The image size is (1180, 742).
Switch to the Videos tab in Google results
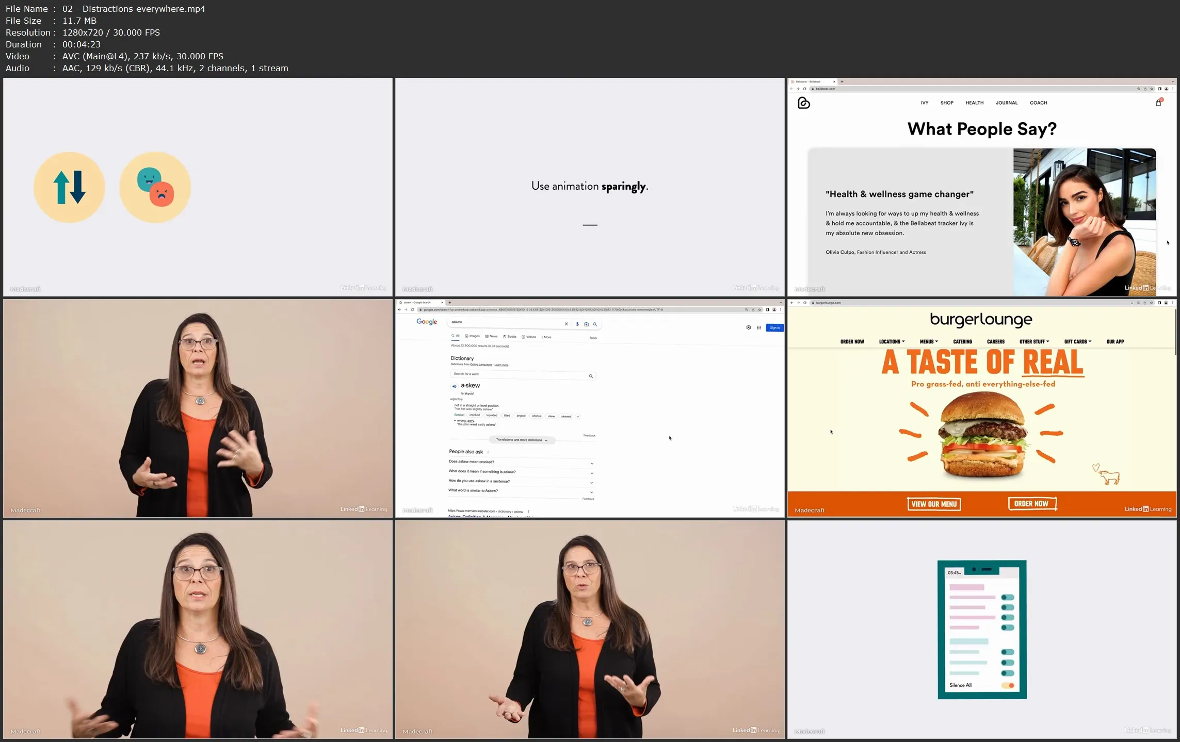pyautogui.click(x=529, y=337)
